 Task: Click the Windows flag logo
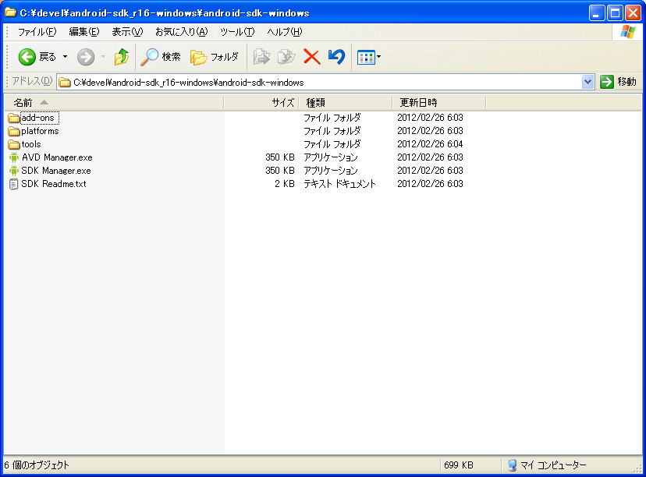point(628,32)
